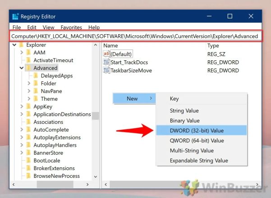
Task: Choose Key from the New submenu
Action: coord(202,99)
